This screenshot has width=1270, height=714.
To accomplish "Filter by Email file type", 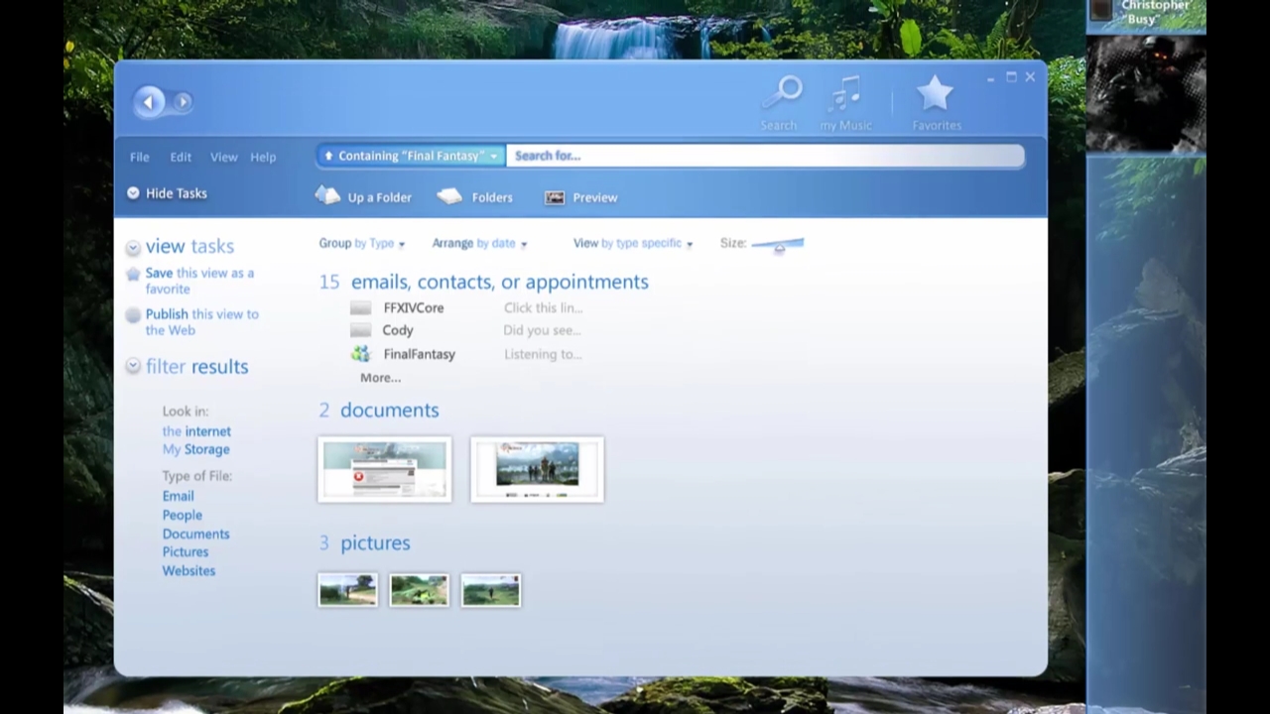I will pyautogui.click(x=178, y=496).
